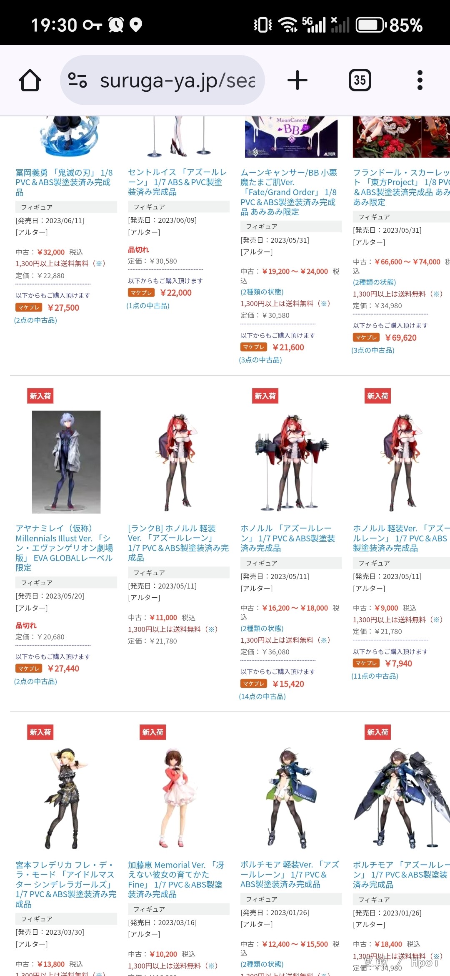Tap 宮本フレデリカ figure thumbnail image
The height and width of the screenshot is (976, 450).
click(67, 798)
